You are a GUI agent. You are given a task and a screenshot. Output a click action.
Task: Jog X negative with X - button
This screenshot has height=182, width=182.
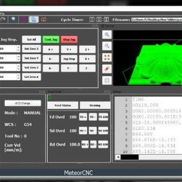(x=51, y=59)
